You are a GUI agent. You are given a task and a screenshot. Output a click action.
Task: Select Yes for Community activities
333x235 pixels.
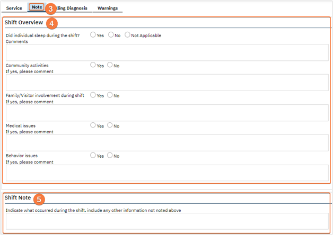93,65
